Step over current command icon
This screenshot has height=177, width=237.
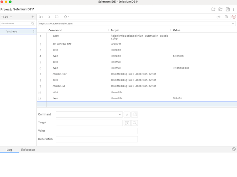[x=56, y=17]
